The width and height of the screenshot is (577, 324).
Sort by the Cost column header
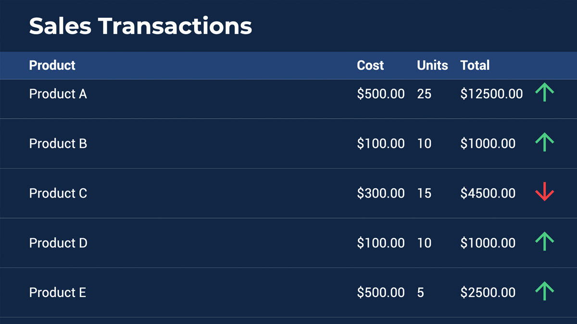click(370, 65)
